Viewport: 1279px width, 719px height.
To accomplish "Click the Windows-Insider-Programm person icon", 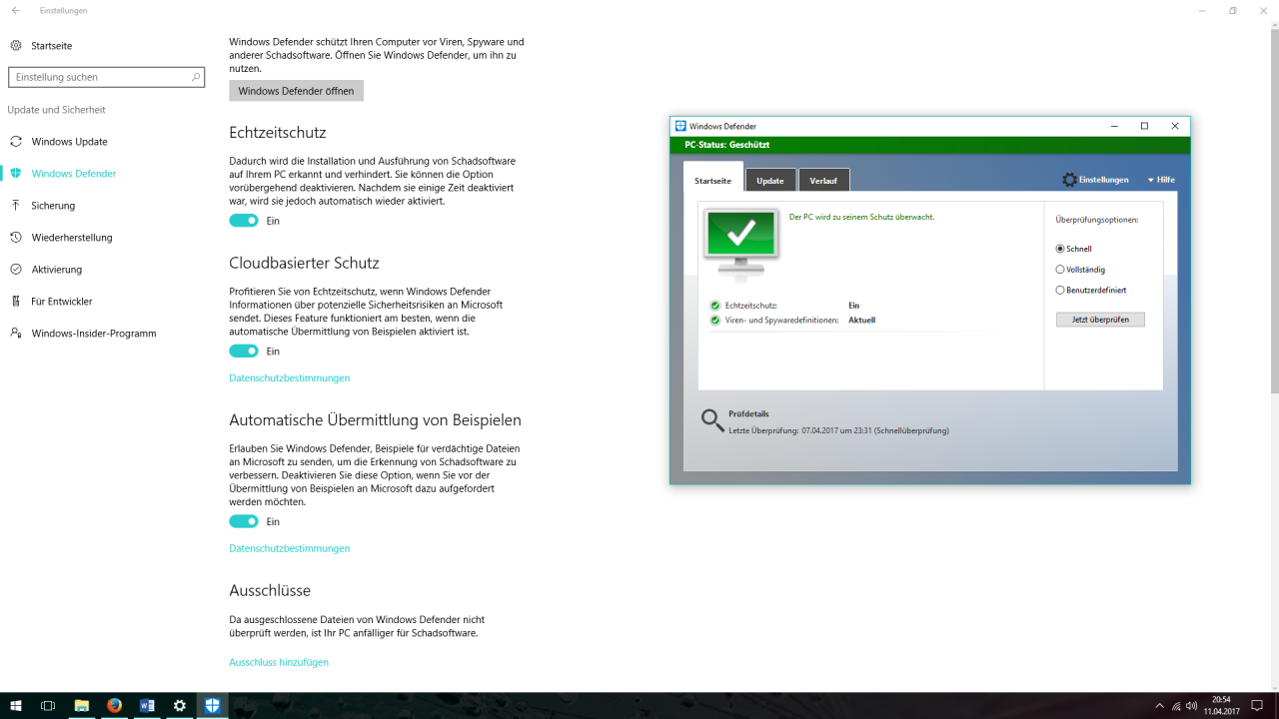I will [15, 334].
